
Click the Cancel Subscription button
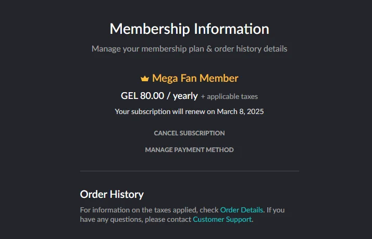coord(189,133)
